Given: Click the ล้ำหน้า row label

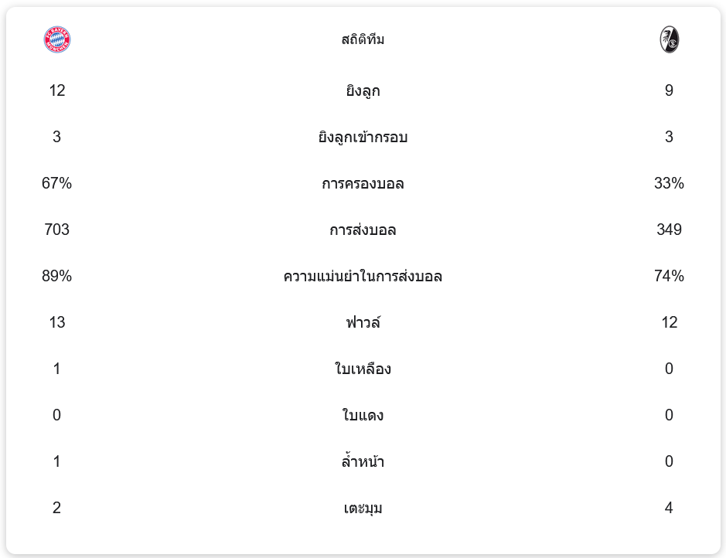Looking at the screenshot, I should click(363, 462).
